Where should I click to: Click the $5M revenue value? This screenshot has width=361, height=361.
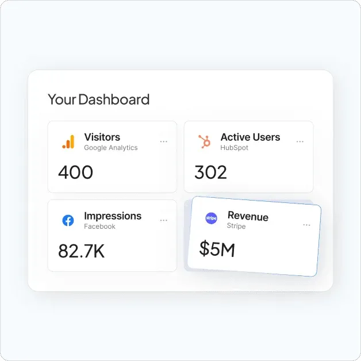217,248
